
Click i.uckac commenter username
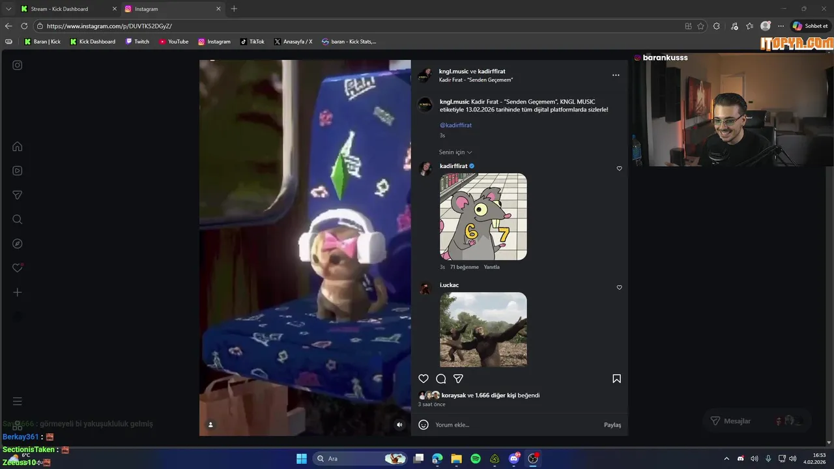tap(449, 285)
